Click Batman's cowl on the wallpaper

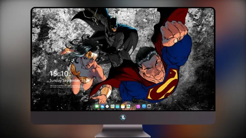(113, 24)
